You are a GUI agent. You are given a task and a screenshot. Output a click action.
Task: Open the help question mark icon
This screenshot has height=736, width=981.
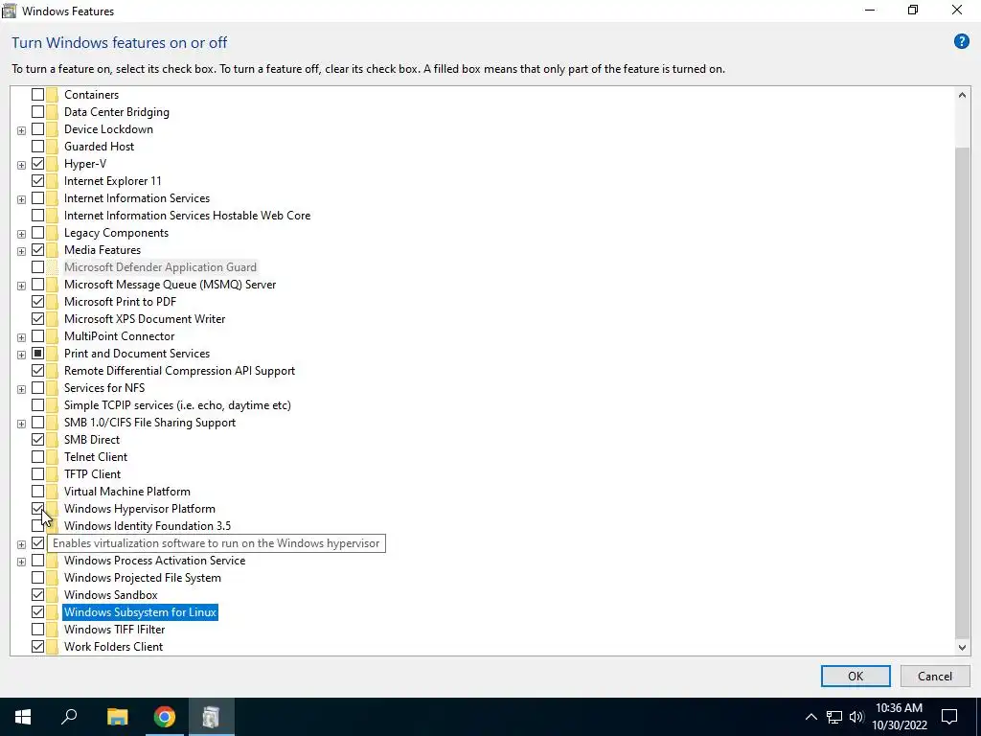(x=961, y=42)
